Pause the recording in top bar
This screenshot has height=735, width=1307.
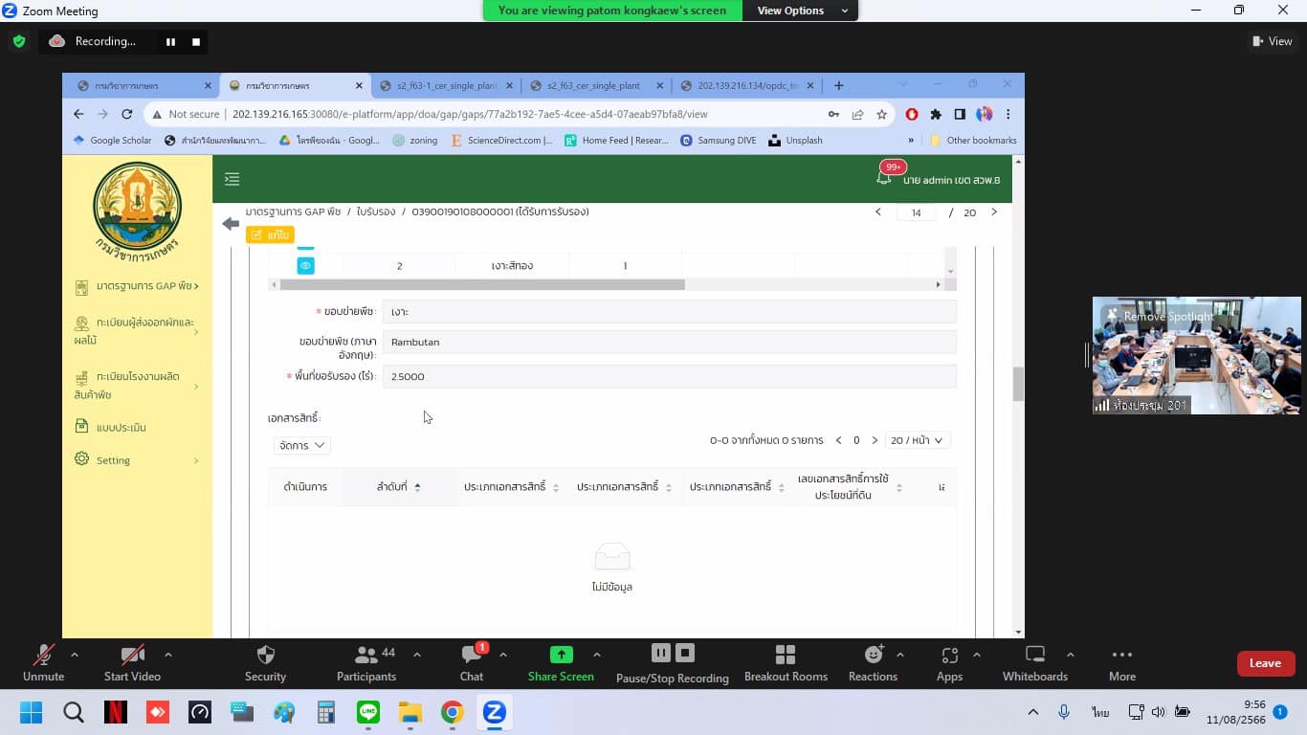click(x=170, y=42)
